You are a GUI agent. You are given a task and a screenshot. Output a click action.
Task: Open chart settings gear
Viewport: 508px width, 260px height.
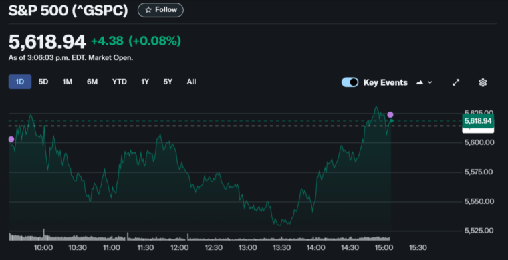(x=483, y=82)
